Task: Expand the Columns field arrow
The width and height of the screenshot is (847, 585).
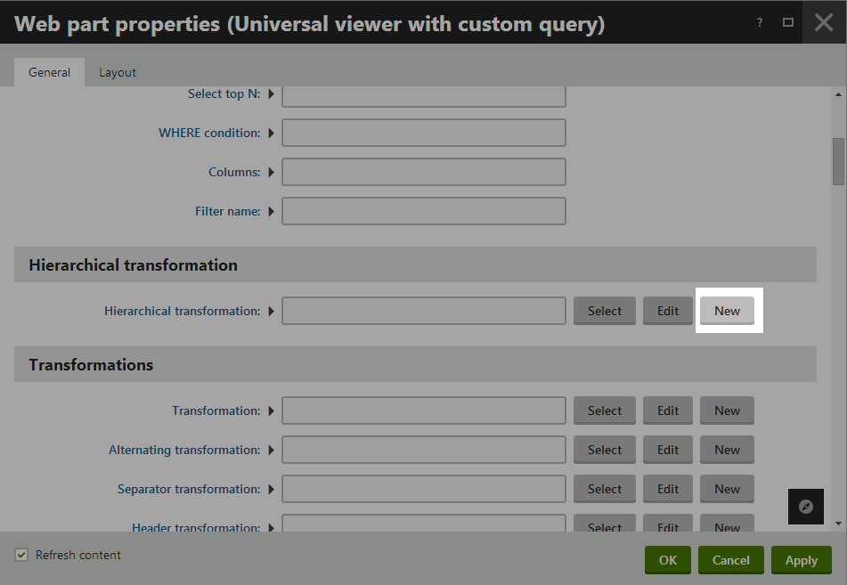Action: [x=271, y=173]
